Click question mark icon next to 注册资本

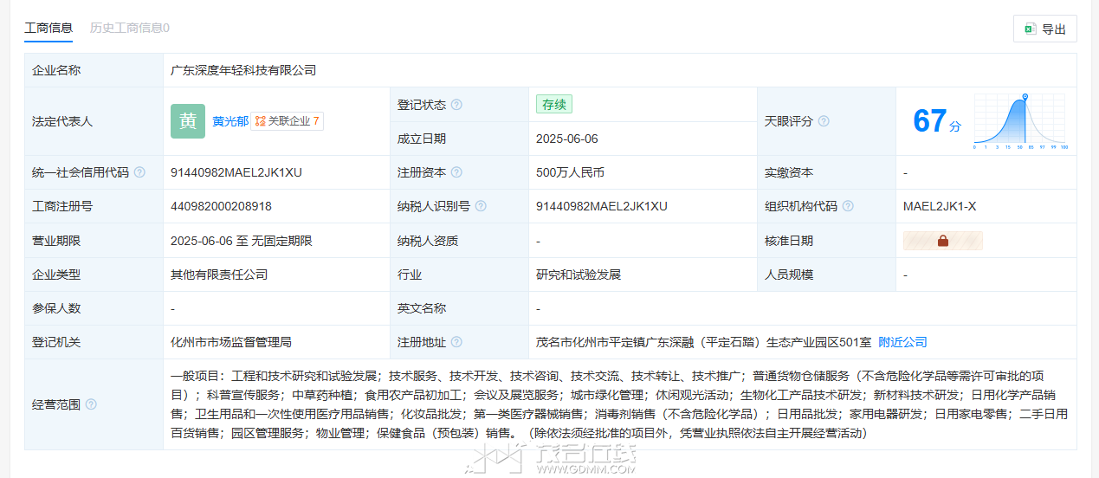[456, 172]
